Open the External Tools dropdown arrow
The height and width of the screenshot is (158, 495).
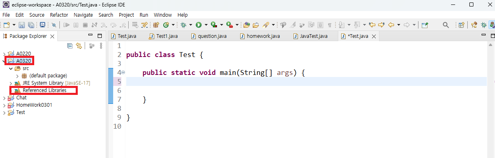237,25
